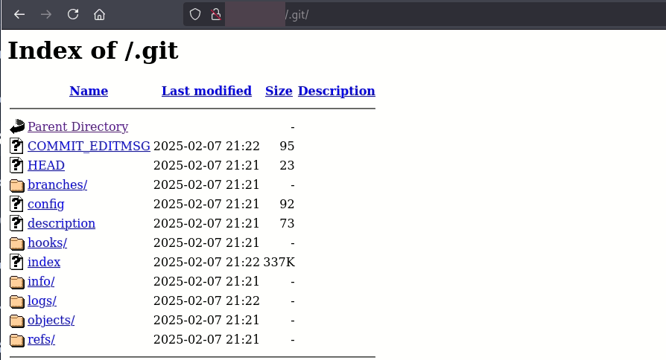The height and width of the screenshot is (360, 666).
Task: Click the COMMIT_EDITMSG size value 95
Action: (x=287, y=146)
